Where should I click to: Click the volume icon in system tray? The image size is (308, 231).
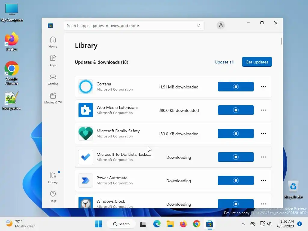pyautogui.click(x=269, y=224)
